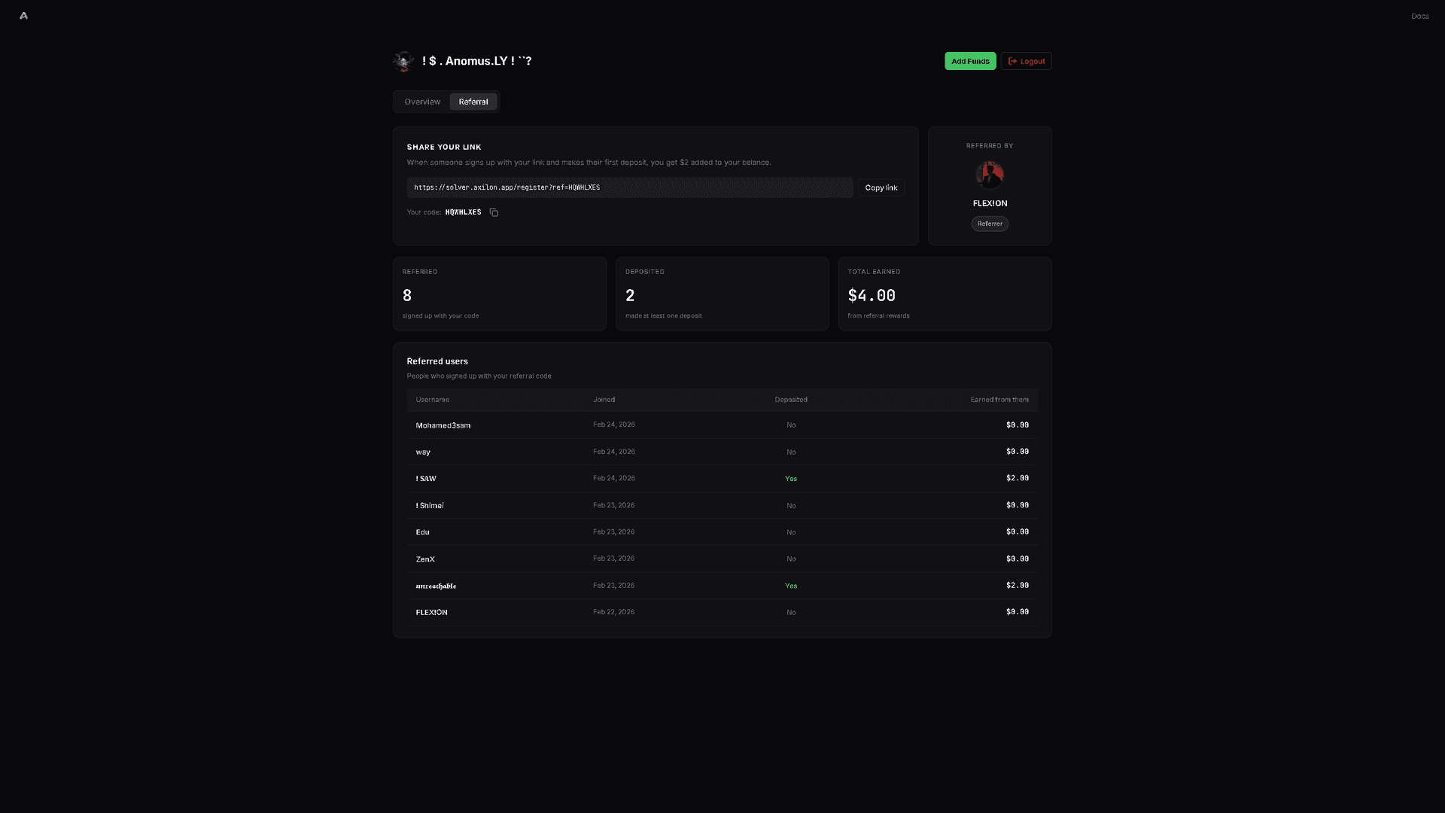The width and height of the screenshot is (1445, 813).
Task: Click the Axilon logo in top-left corner
Action: click(23, 16)
